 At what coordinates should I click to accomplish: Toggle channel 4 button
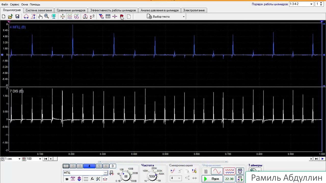tap(89, 166)
